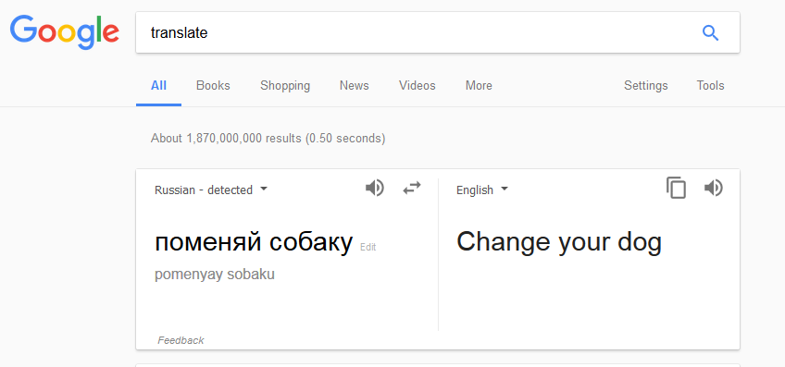This screenshot has height=367, width=785.
Task: Listen to the English translation audio
Action: 714,189
